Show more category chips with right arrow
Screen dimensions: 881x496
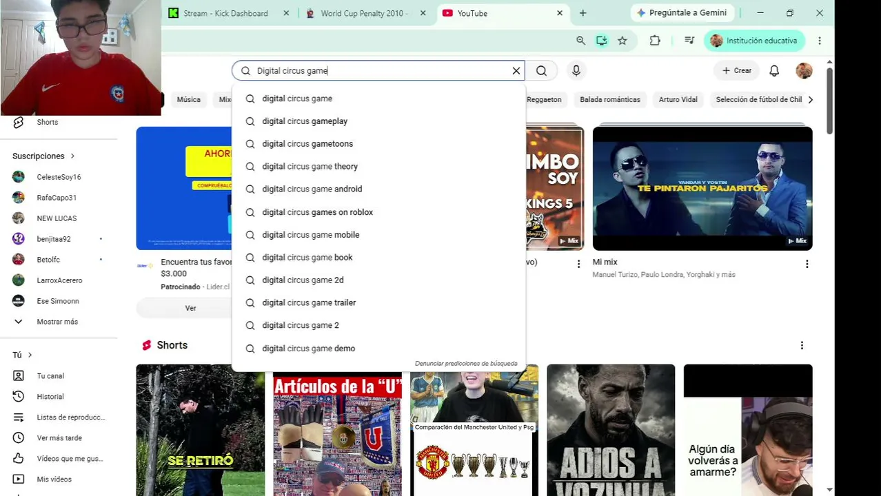click(810, 100)
